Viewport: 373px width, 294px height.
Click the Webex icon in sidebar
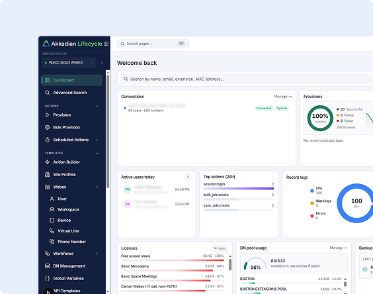tap(48, 187)
